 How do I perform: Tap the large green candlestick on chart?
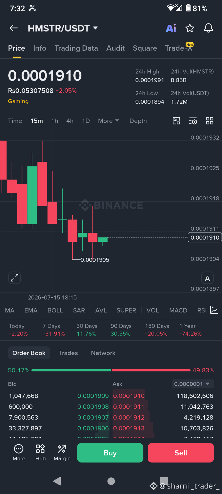tap(32, 195)
